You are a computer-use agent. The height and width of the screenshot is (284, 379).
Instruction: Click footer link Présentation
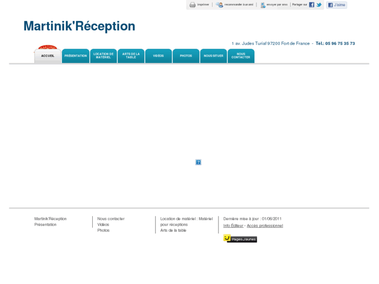pyautogui.click(x=45, y=225)
